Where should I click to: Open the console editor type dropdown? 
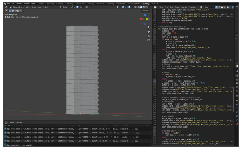(6, 123)
